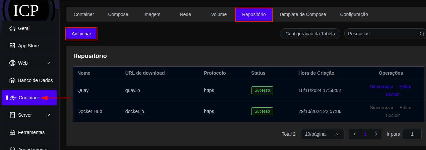
Task: Click the Web globe icon
Action: coord(12,63)
